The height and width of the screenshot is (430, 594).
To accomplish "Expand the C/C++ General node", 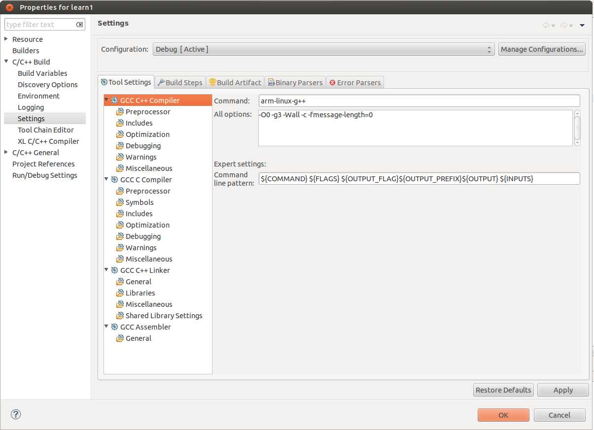I will pos(6,152).
